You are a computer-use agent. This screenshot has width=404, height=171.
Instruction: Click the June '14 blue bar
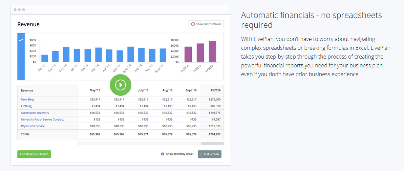coord(131,54)
